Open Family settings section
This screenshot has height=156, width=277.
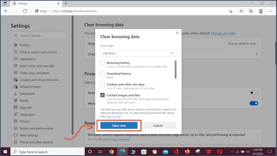[24, 101]
